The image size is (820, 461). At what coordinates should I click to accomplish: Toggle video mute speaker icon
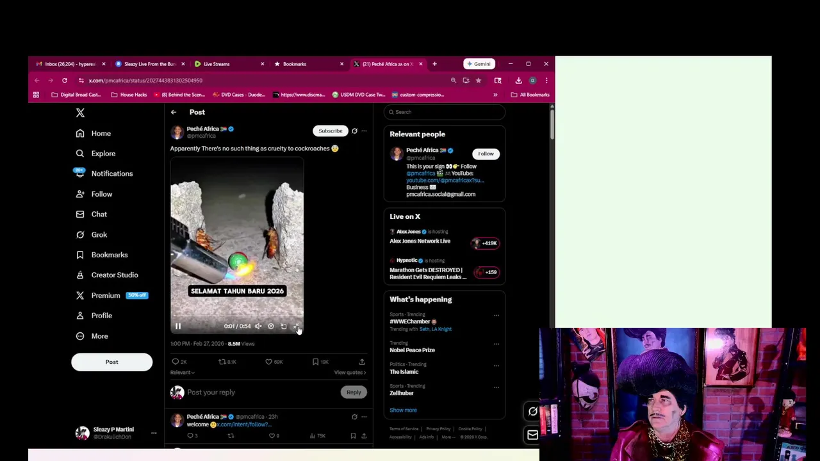(x=258, y=327)
